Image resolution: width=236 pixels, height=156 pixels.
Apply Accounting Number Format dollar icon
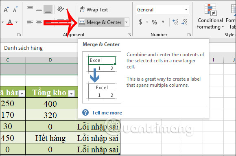(x=140, y=22)
